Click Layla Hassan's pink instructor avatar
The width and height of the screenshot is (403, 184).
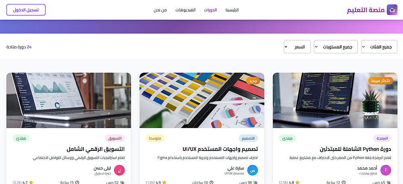pos(119,170)
